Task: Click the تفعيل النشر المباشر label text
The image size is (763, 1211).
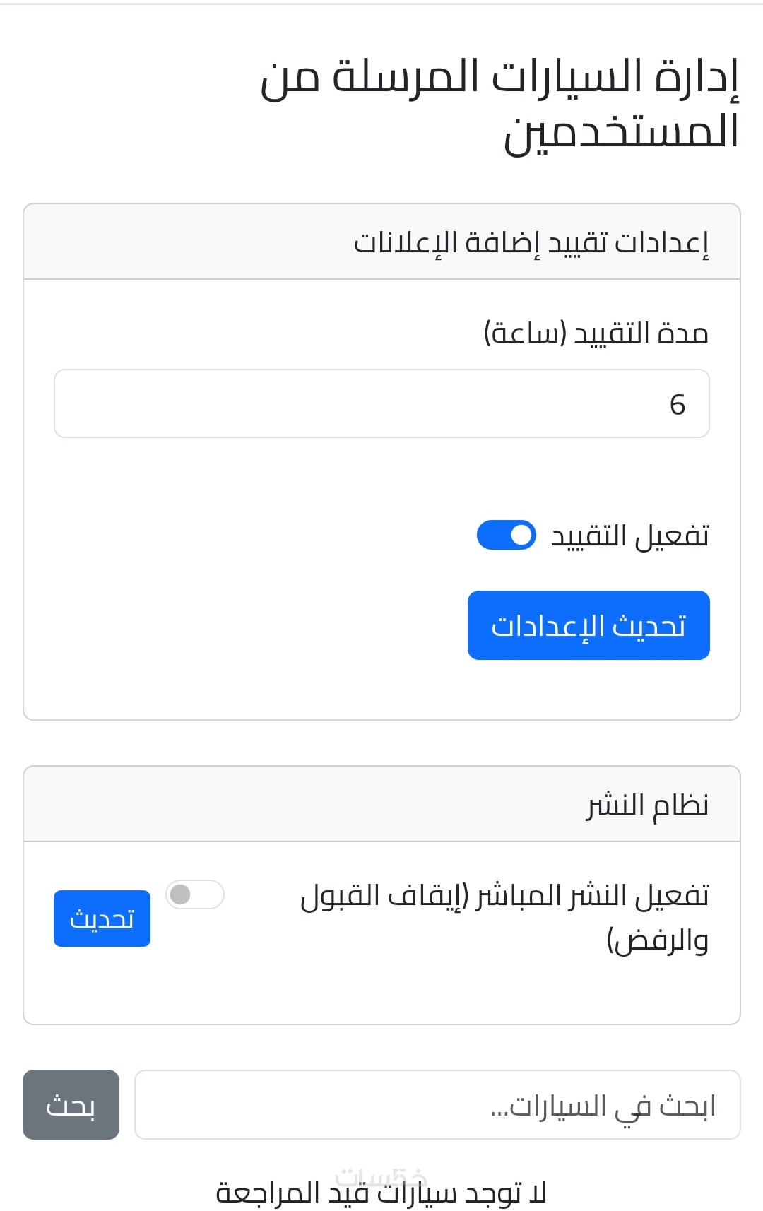Action: (x=504, y=896)
